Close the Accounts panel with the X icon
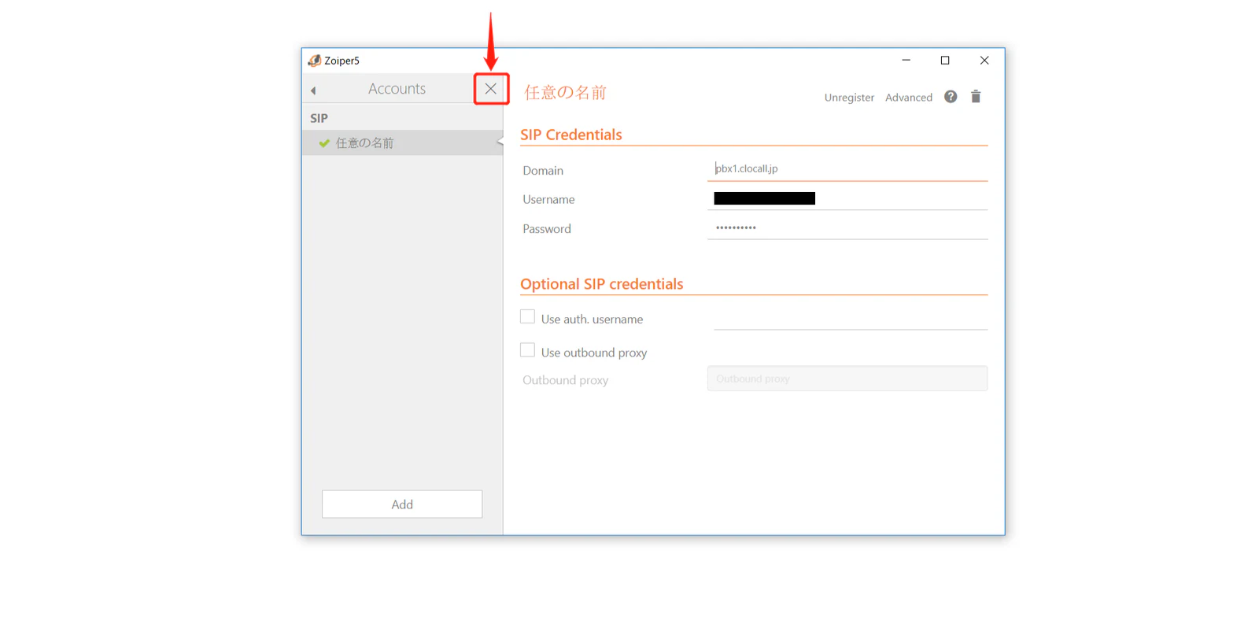The image size is (1259, 617). point(491,89)
